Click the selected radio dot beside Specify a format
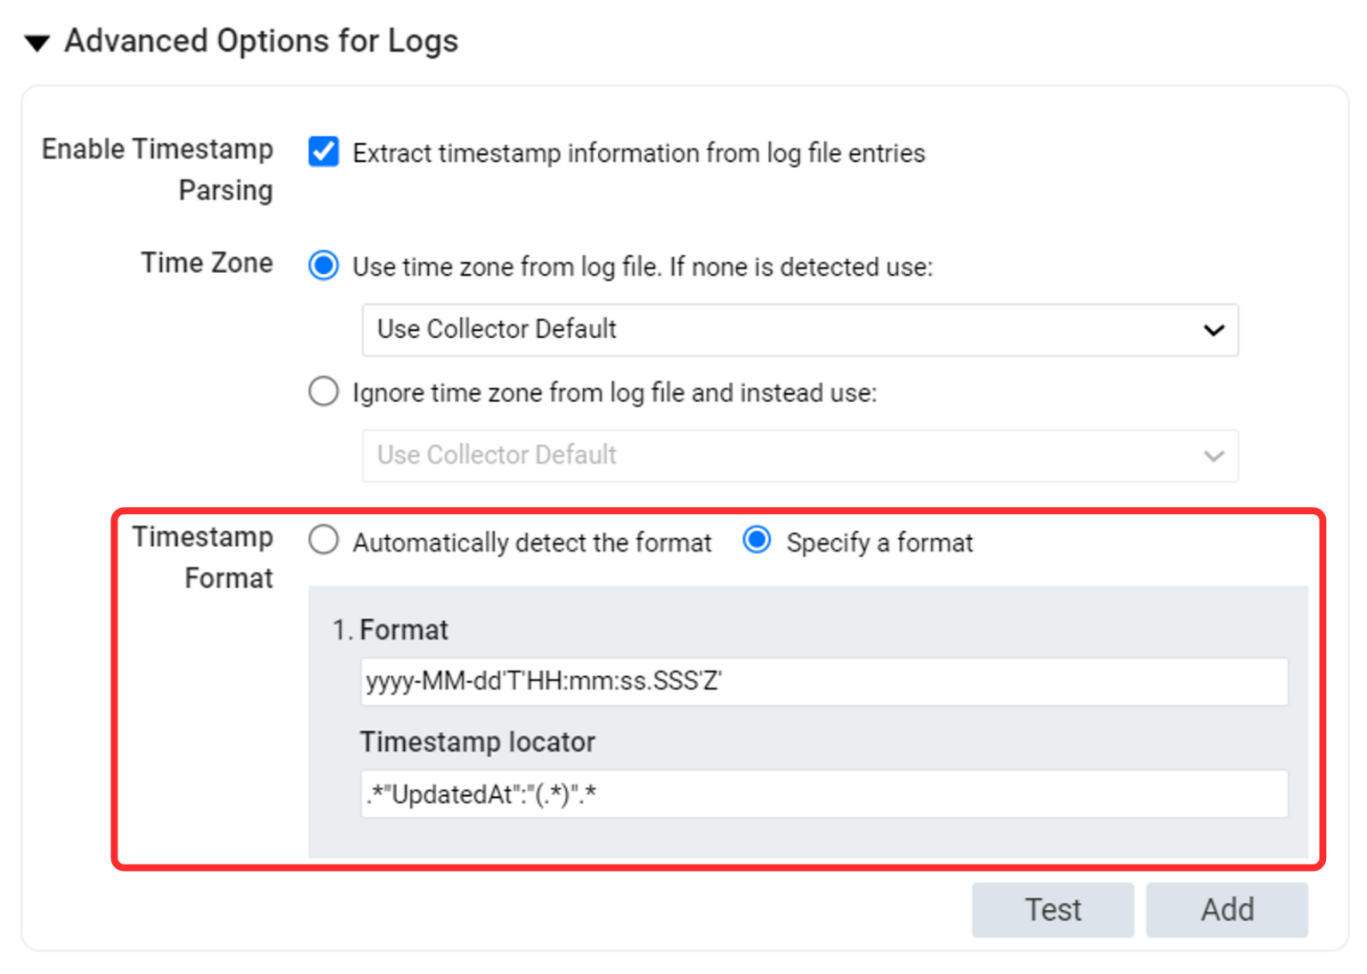 click(756, 540)
